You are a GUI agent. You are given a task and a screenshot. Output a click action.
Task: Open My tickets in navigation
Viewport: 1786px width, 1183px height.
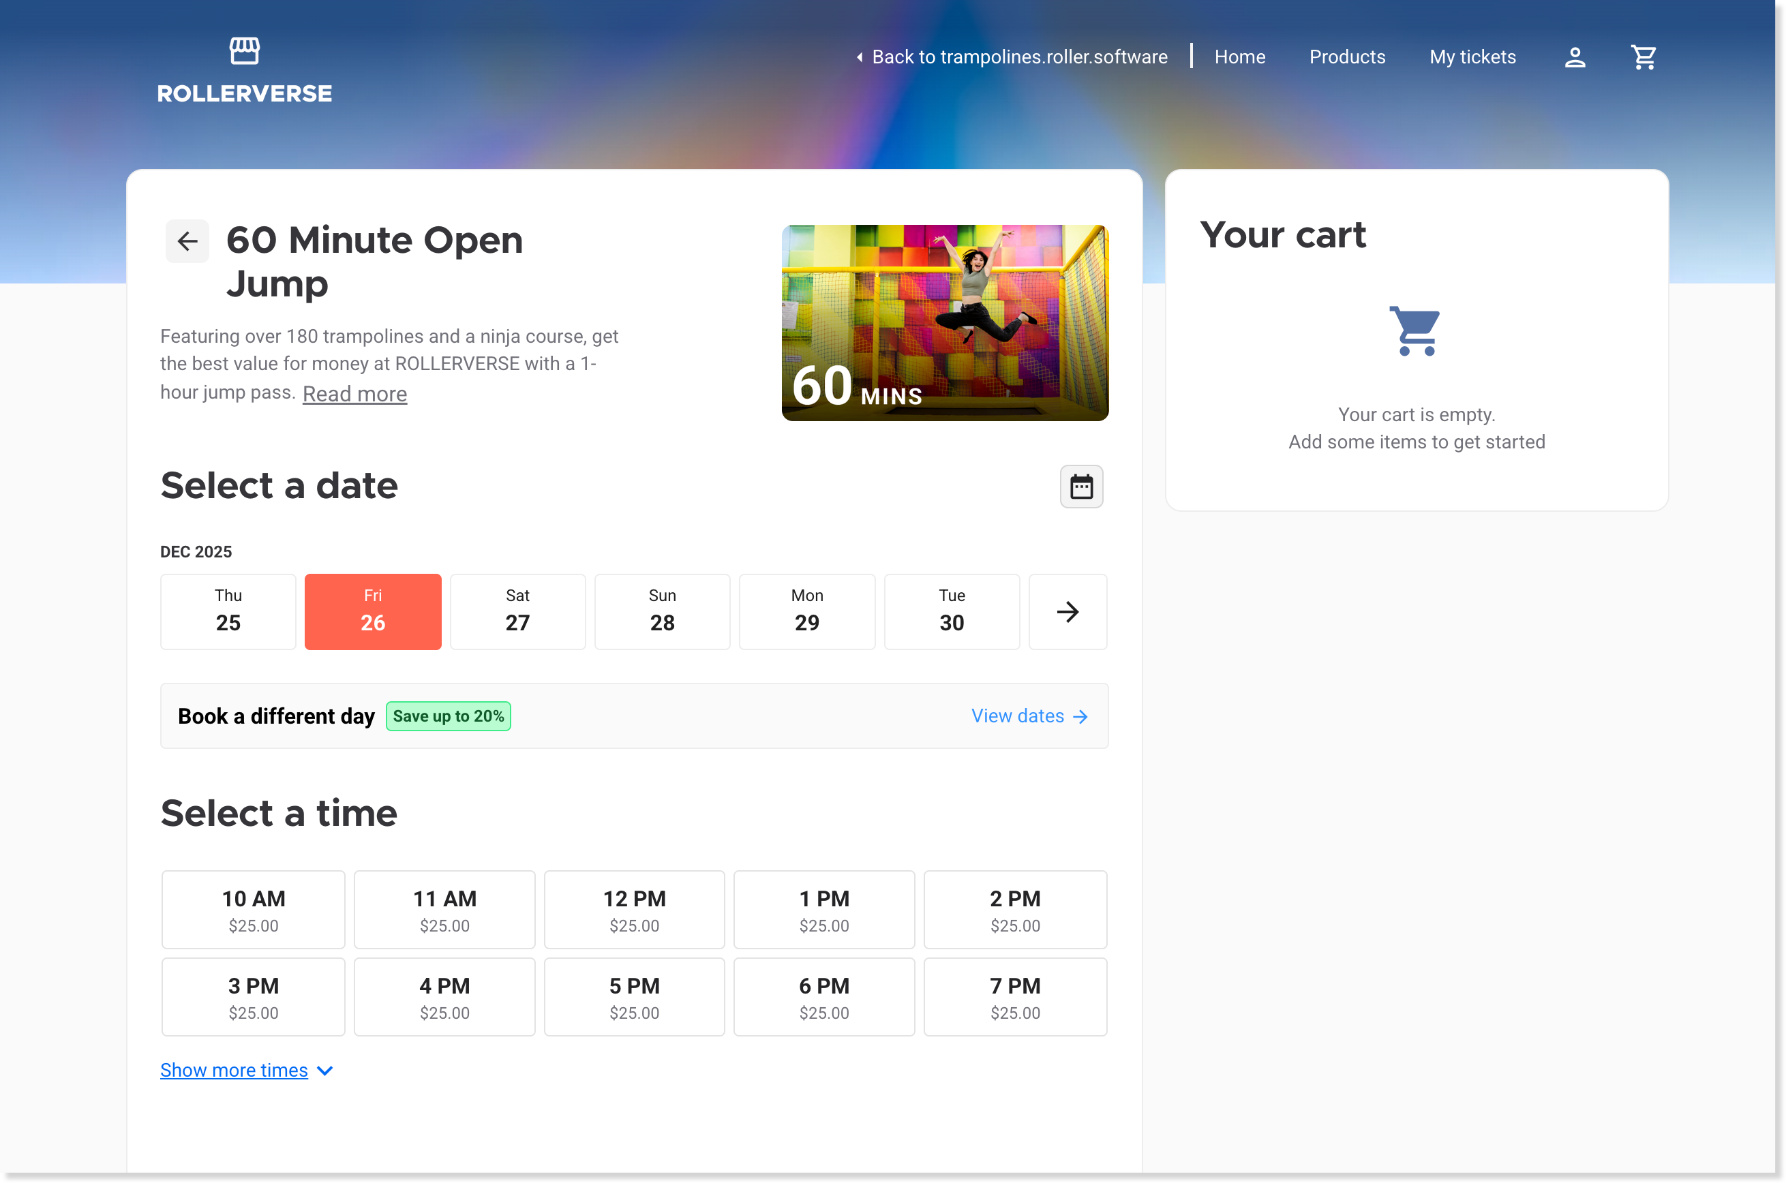(x=1472, y=57)
